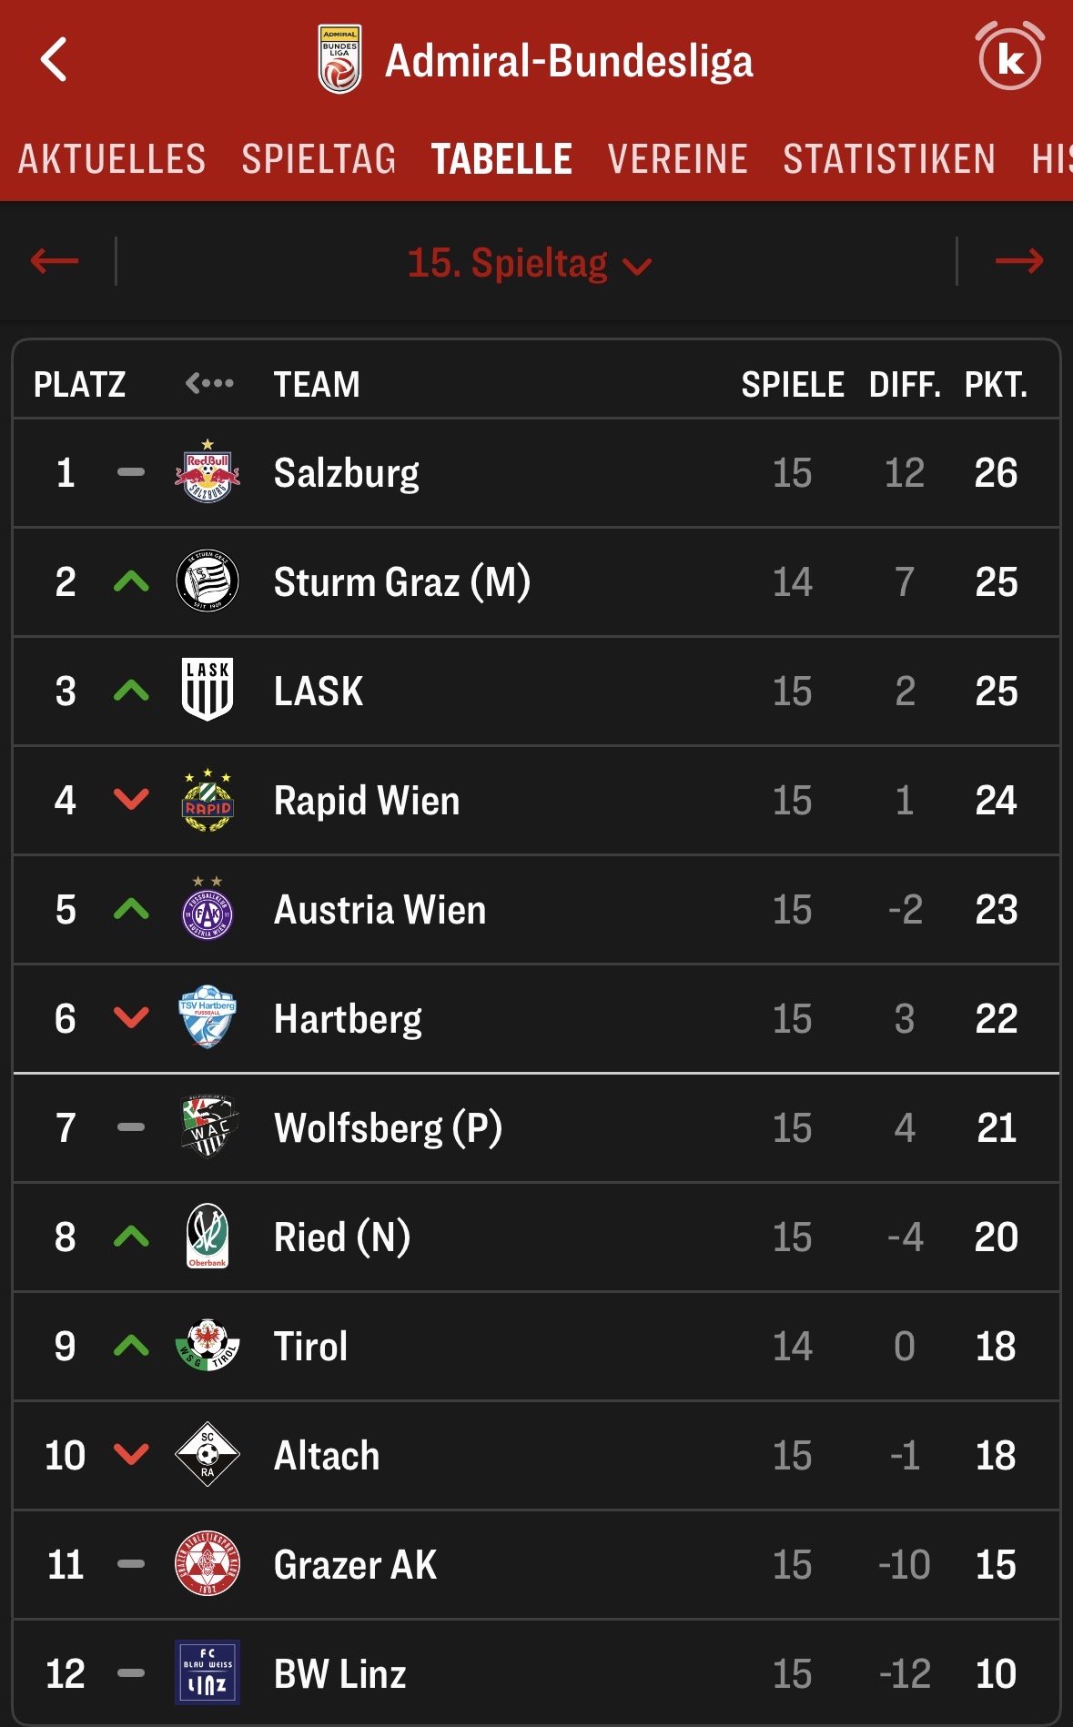Go to the next matchday arrow

pyautogui.click(x=1019, y=262)
